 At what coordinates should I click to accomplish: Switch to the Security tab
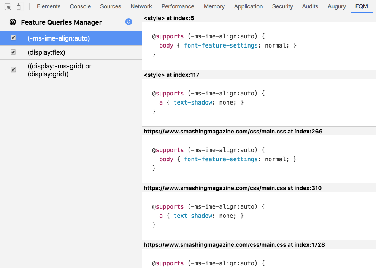click(282, 6)
